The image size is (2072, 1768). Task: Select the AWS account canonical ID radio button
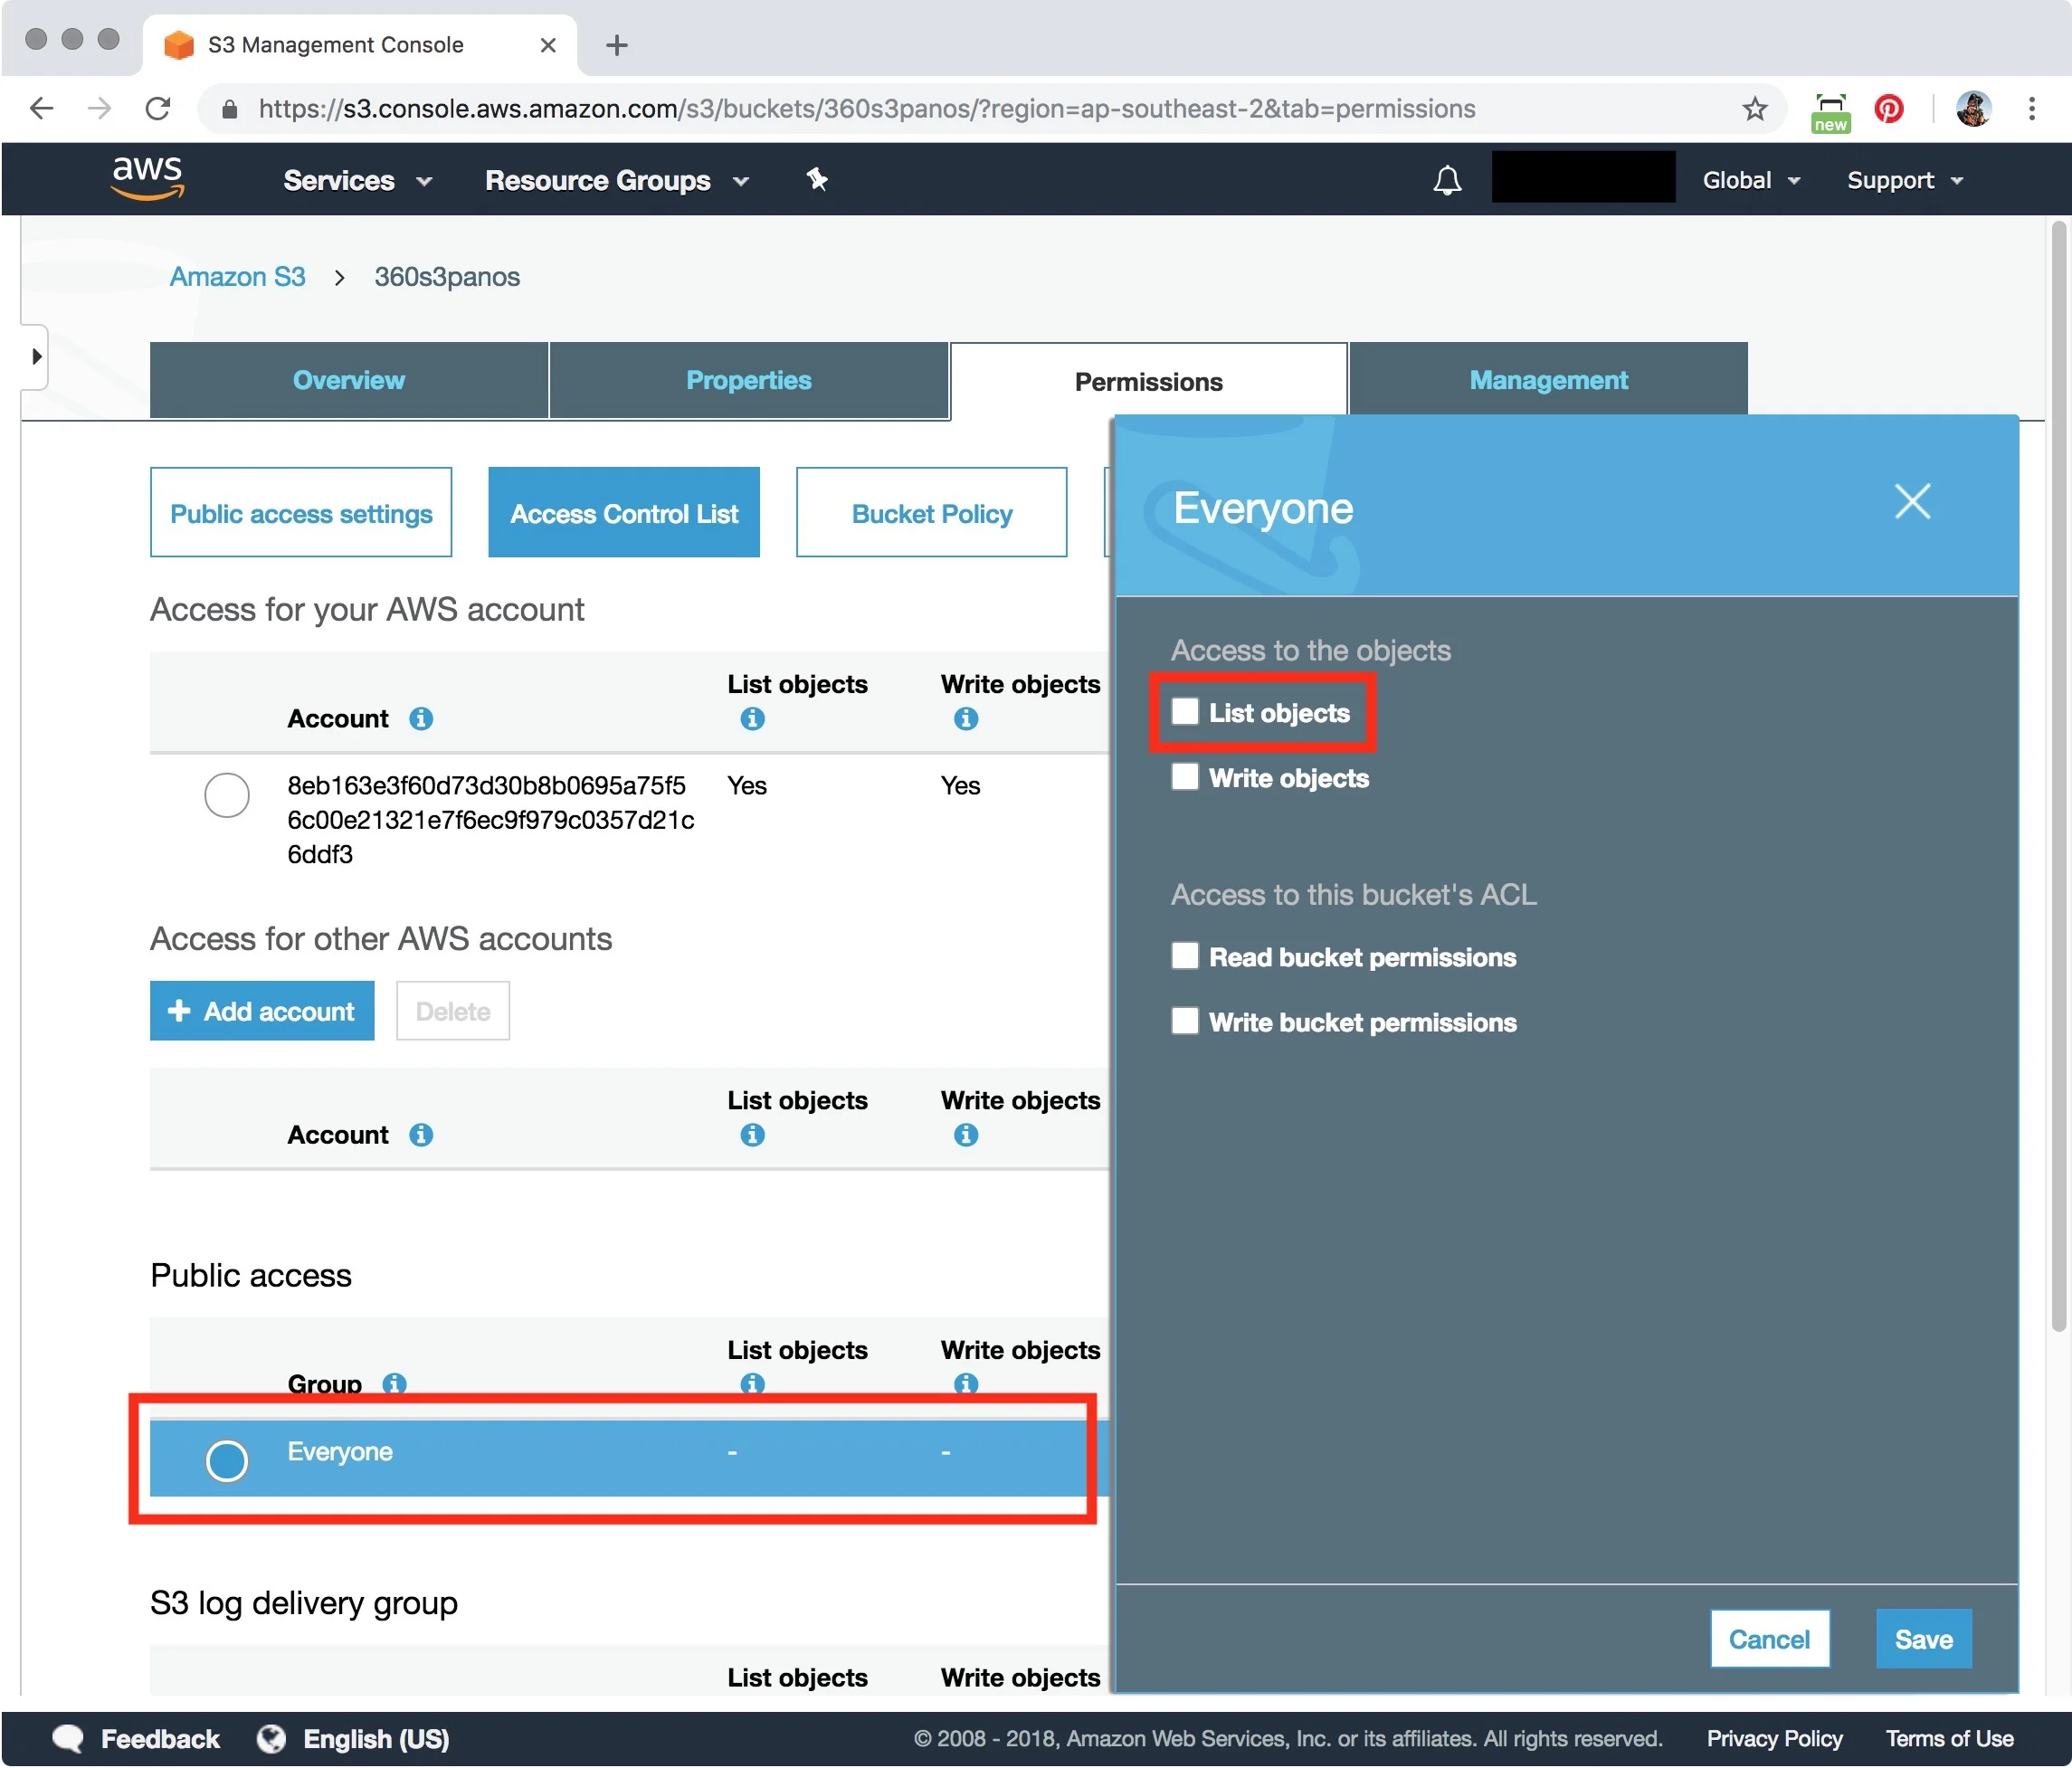pos(227,795)
